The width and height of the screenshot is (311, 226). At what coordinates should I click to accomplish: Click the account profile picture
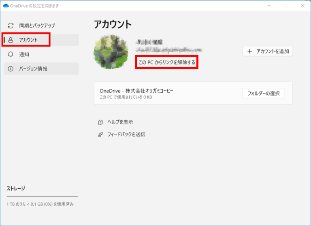coord(111,52)
